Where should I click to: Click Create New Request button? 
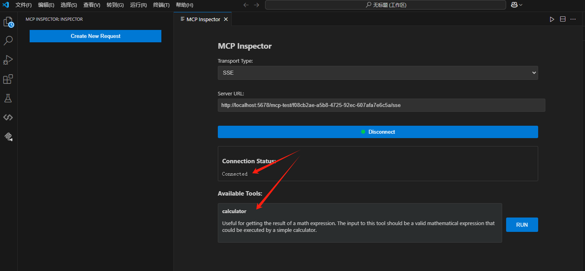point(95,36)
